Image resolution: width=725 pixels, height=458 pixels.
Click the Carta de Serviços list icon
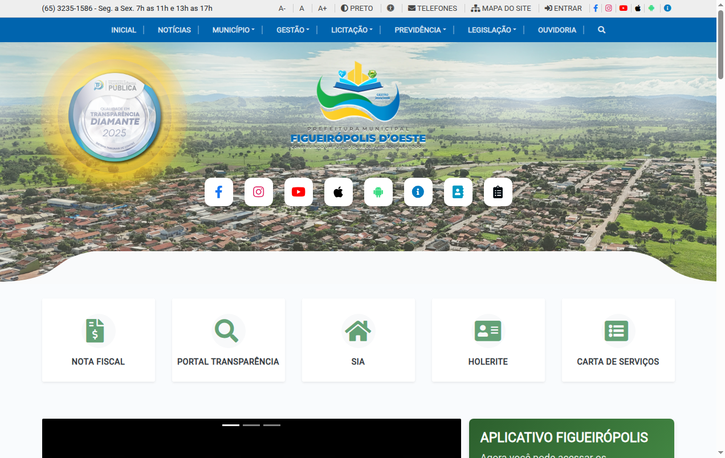[x=616, y=330]
